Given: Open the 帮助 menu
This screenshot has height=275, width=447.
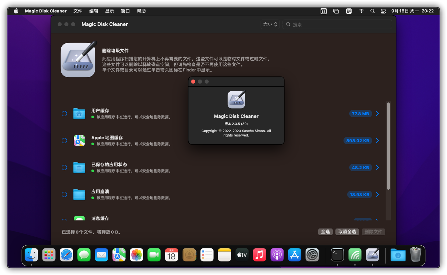Looking at the screenshot, I should click(x=141, y=11).
